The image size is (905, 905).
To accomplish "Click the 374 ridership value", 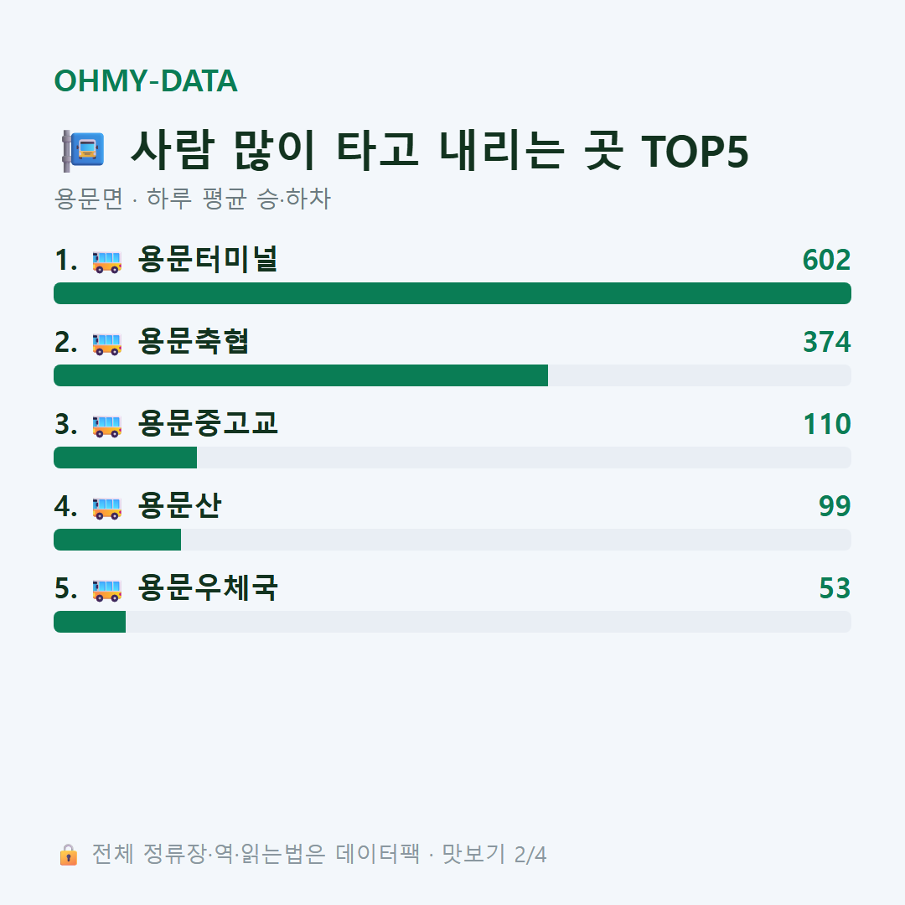I will [826, 342].
